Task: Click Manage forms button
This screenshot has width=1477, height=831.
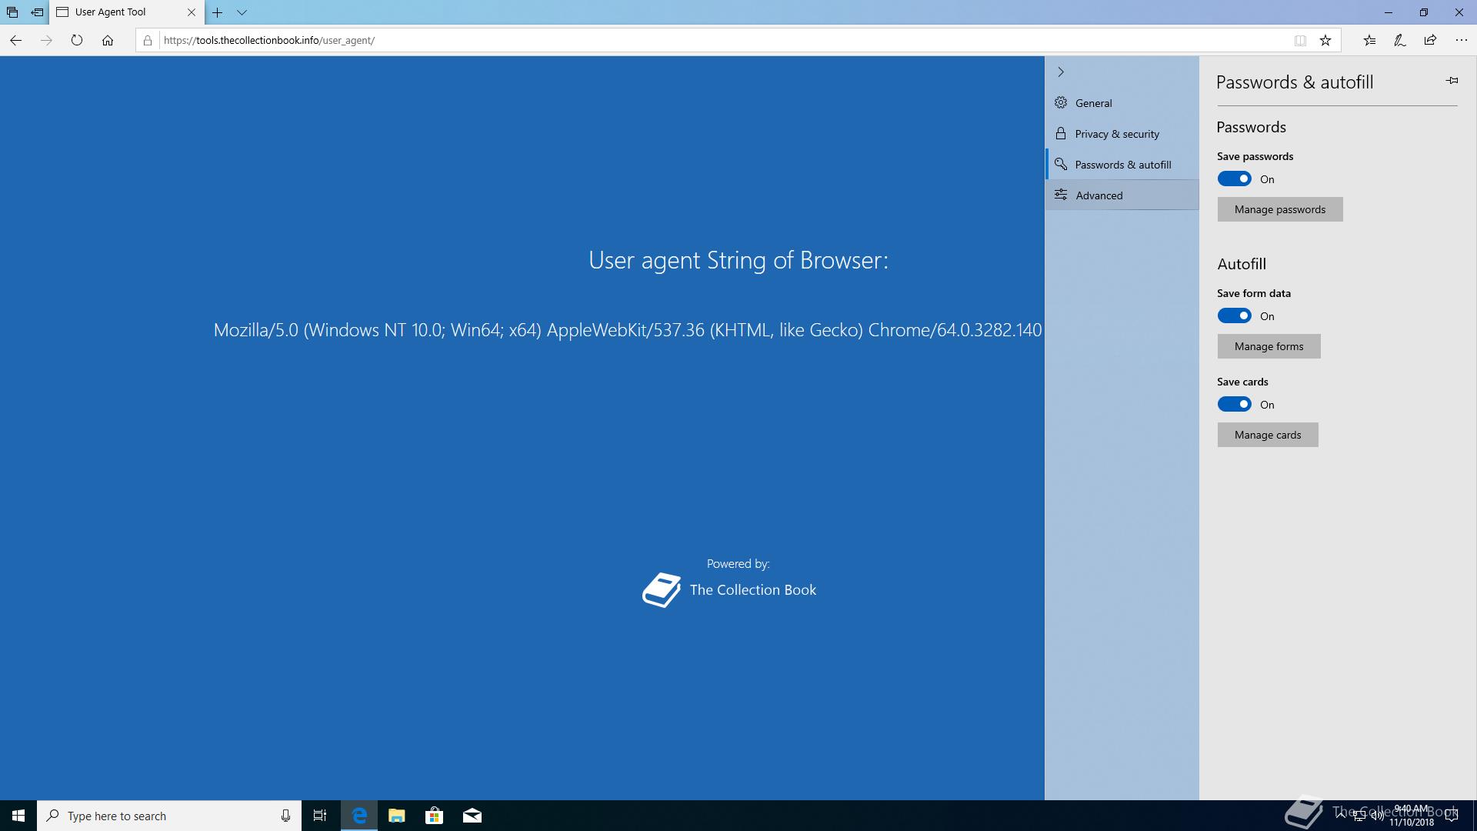Action: pyautogui.click(x=1269, y=346)
